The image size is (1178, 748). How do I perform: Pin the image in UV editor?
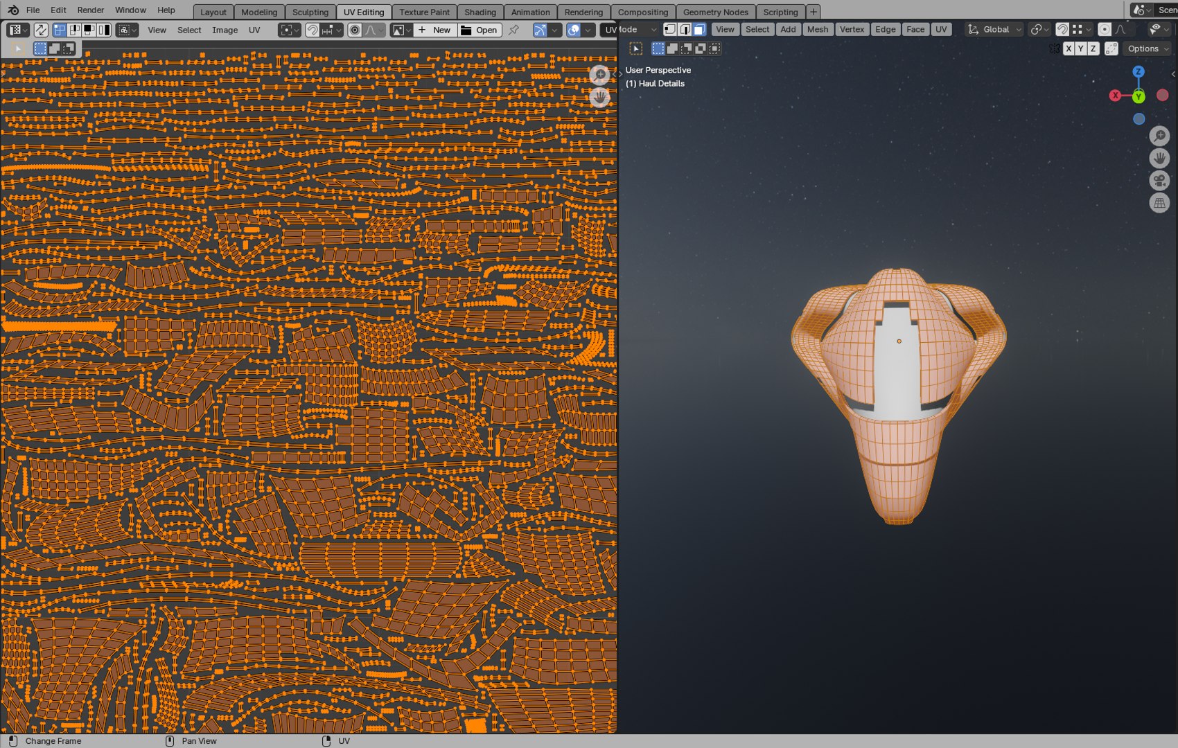click(513, 30)
